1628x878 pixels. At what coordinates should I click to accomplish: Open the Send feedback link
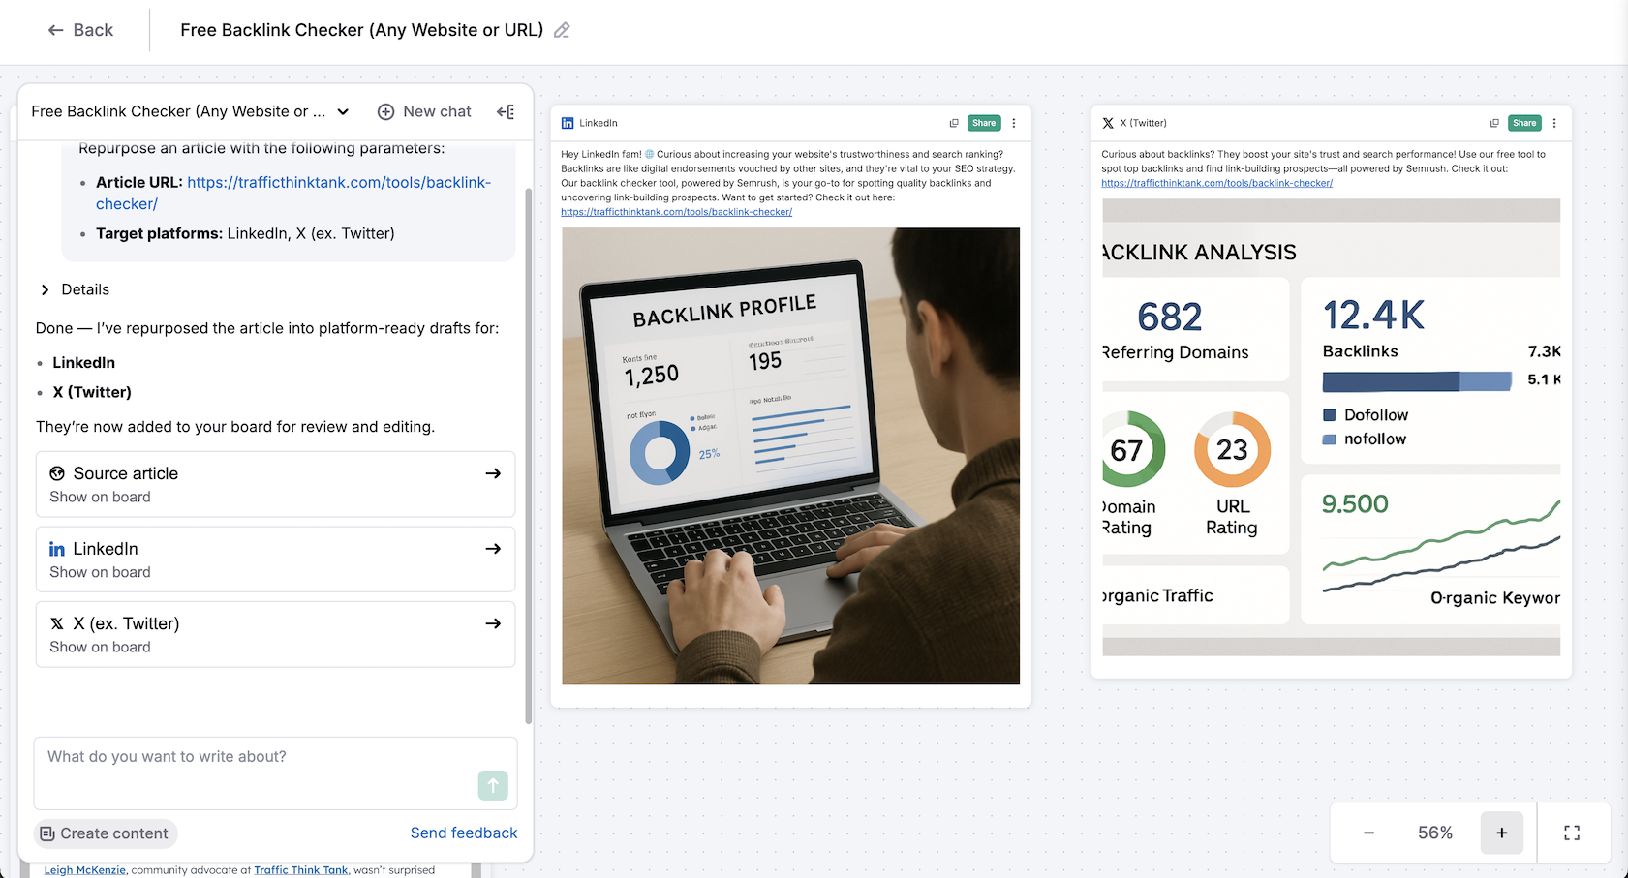click(464, 833)
